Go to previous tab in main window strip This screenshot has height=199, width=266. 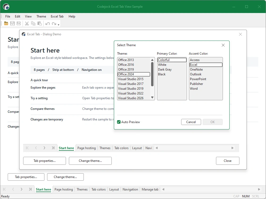pos(13,189)
